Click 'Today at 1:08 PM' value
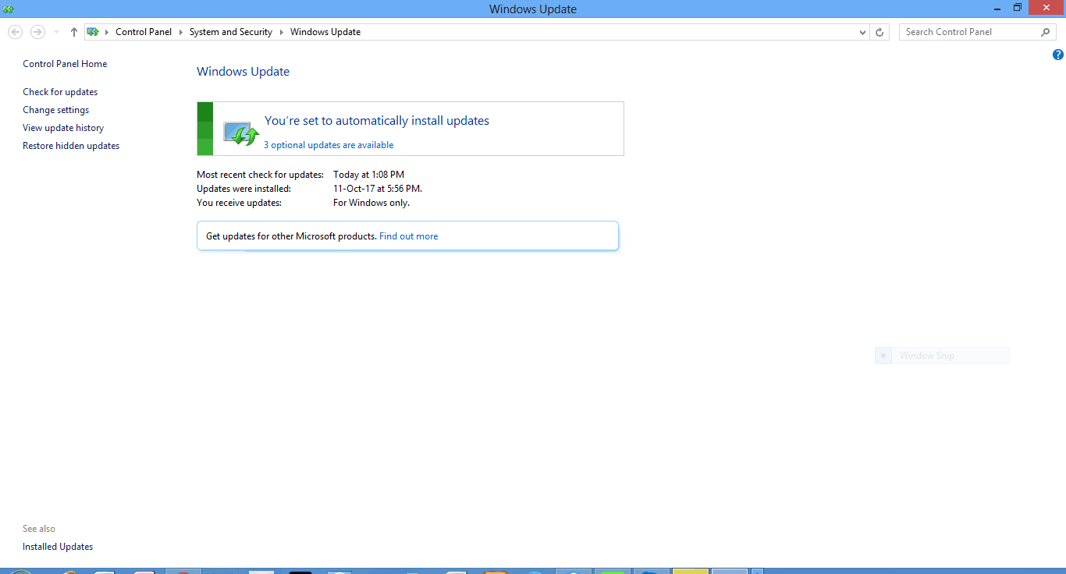This screenshot has height=574, width=1066. tap(368, 175)
